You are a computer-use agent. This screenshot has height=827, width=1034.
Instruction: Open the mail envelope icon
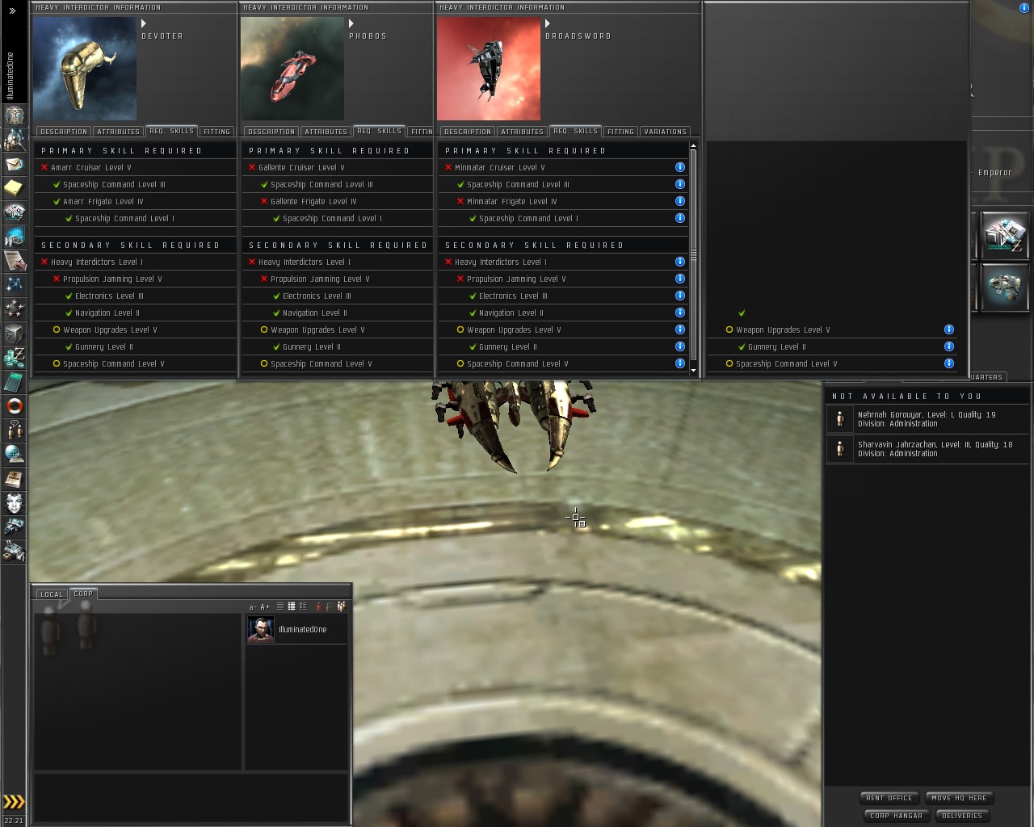pos(14,164)
